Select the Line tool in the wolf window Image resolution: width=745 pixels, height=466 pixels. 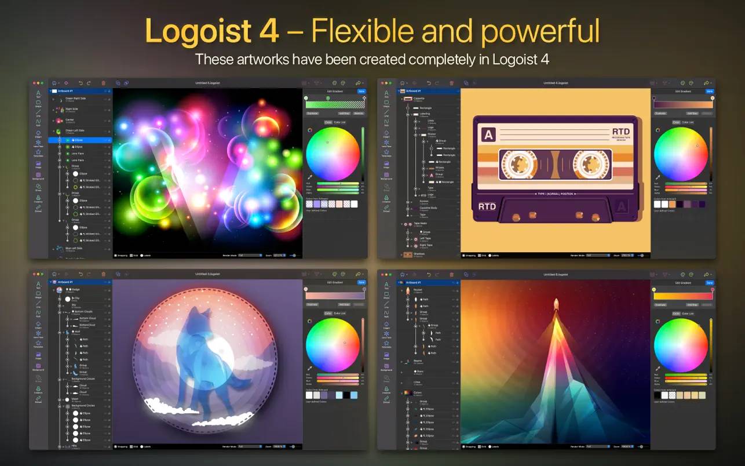(38, 305)
